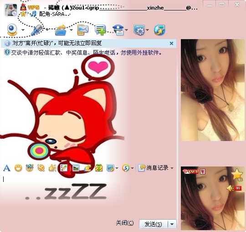Screen dimensions: 246x232
Task: Expand the report icon dropdown arrow
Action: 126,30
